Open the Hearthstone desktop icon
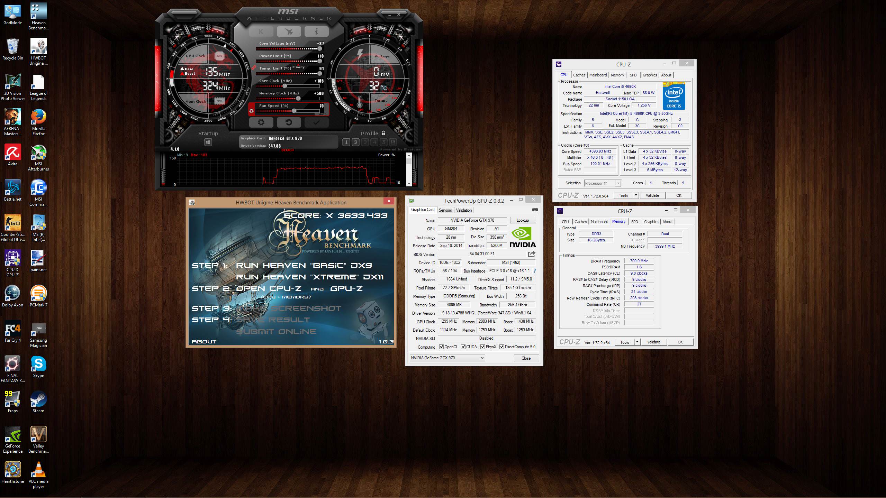Image resolution: width=886 pixels, height=498 pixels. tap(13, 472)
